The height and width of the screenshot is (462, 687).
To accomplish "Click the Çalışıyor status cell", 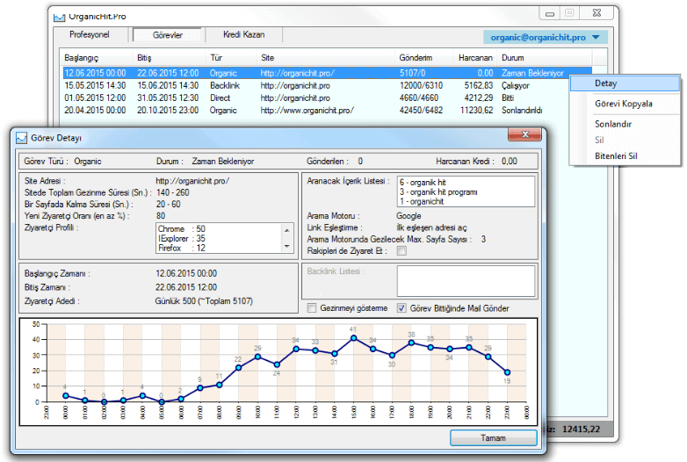I will coord(516,85).
